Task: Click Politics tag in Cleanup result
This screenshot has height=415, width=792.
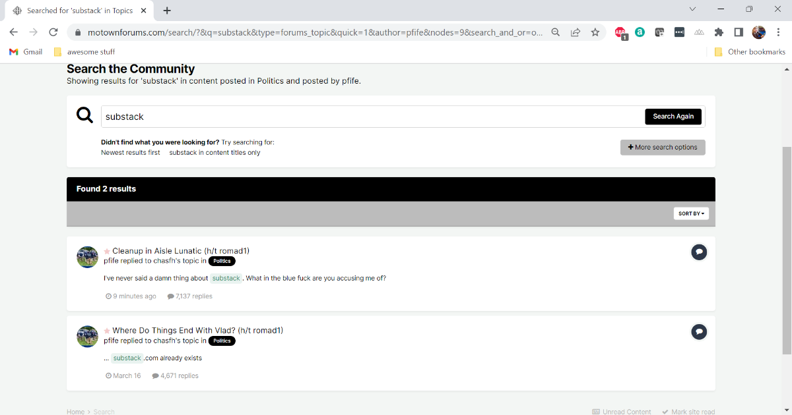Action: pos(222,261)
